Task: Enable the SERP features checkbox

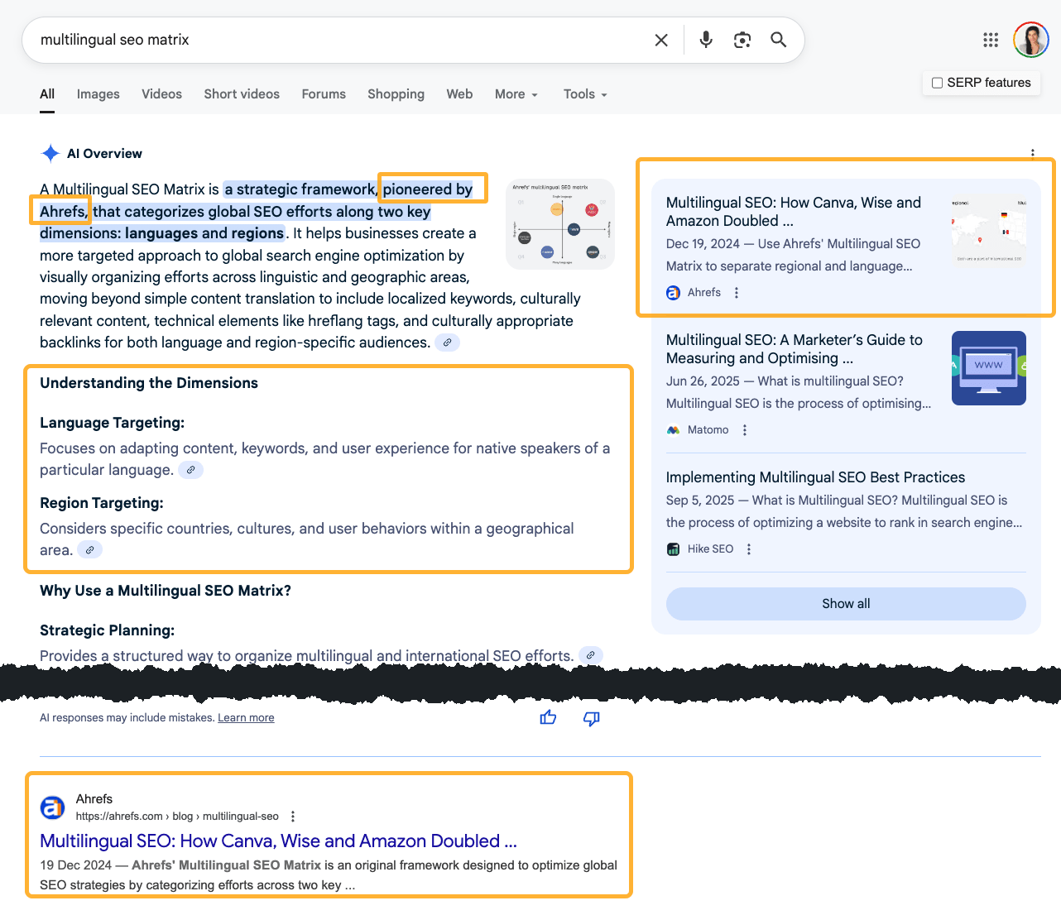Action: point(937,83)
